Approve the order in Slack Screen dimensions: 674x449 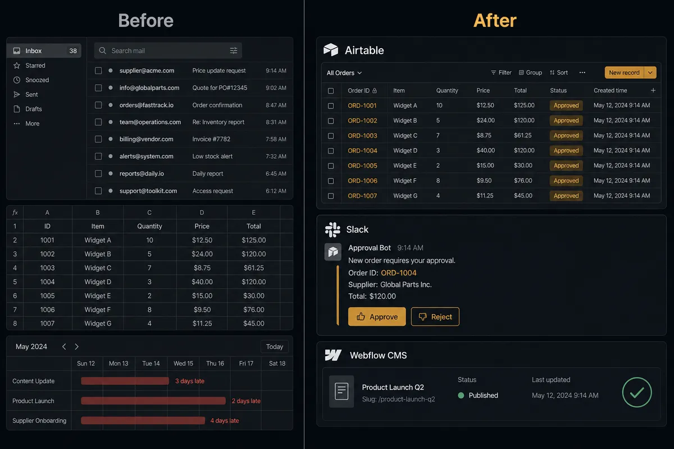377,317
